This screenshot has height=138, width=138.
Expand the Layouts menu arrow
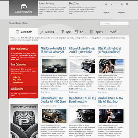coord(105,32)
